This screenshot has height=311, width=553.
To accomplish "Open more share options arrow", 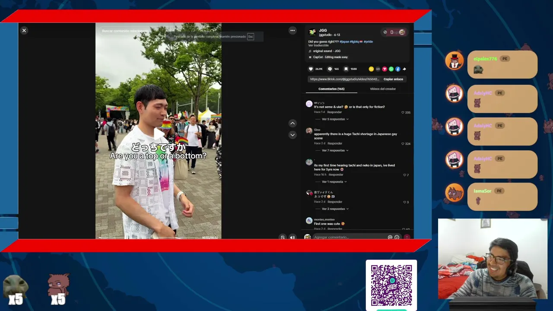I will click(x=404, y=69).
